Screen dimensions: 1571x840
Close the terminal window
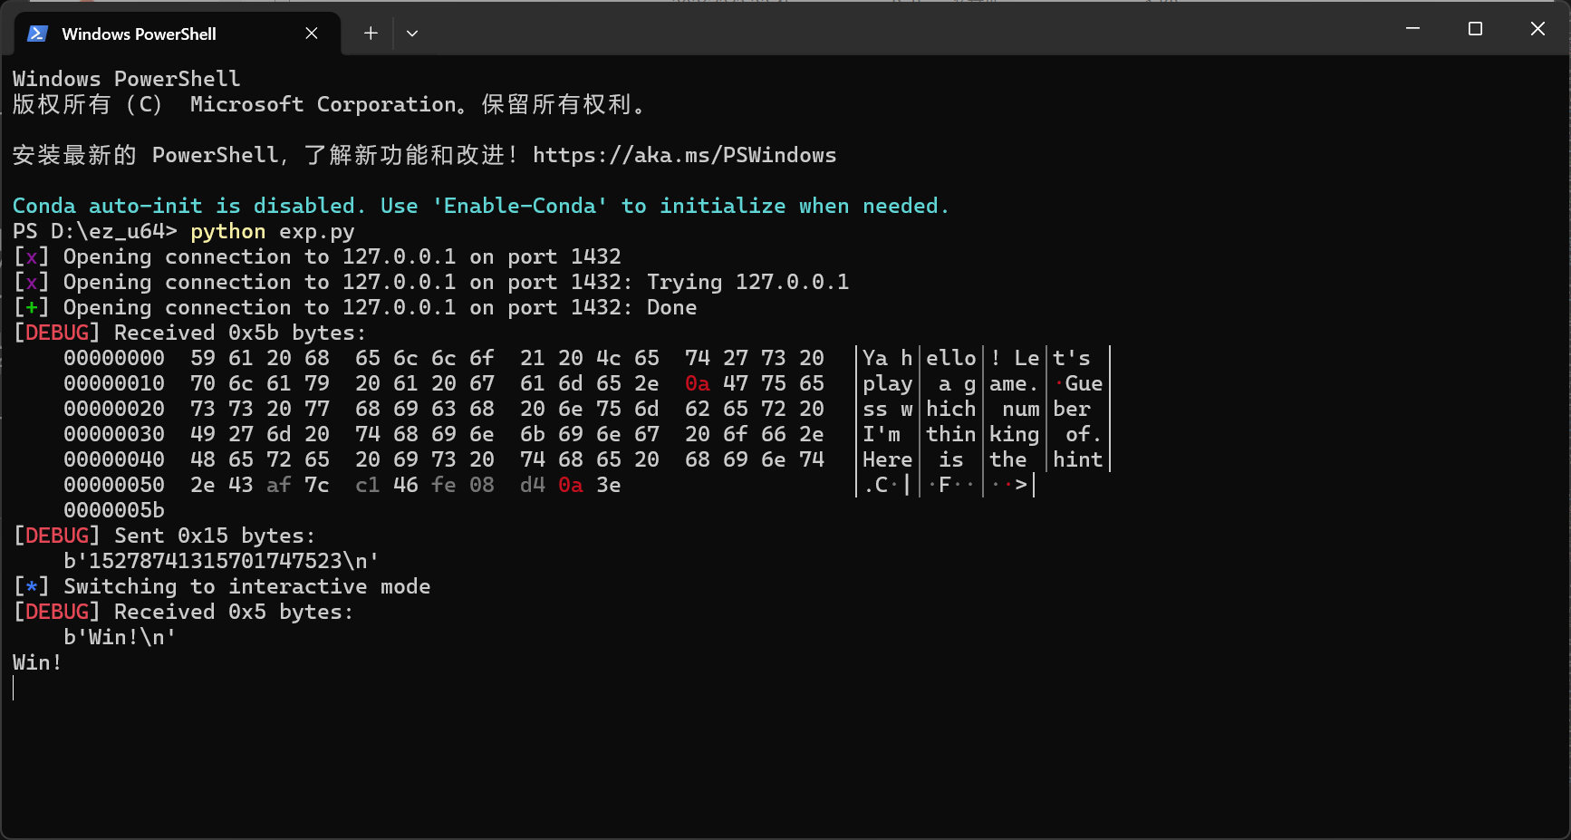pyautogui.click(x=1537, y=29)
